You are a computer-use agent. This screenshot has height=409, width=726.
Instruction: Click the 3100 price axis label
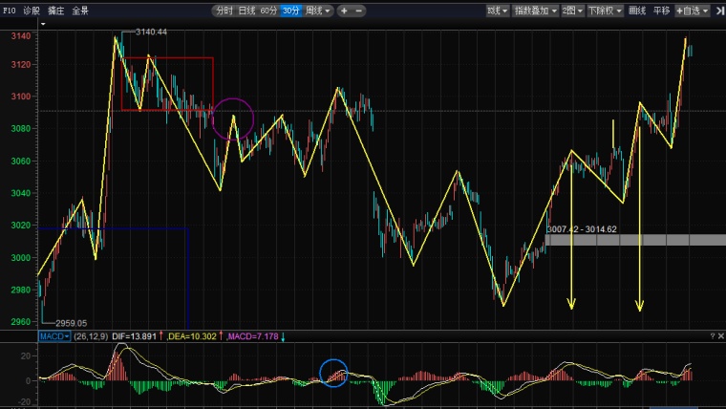pyautogui.click(x=20, y=97)
